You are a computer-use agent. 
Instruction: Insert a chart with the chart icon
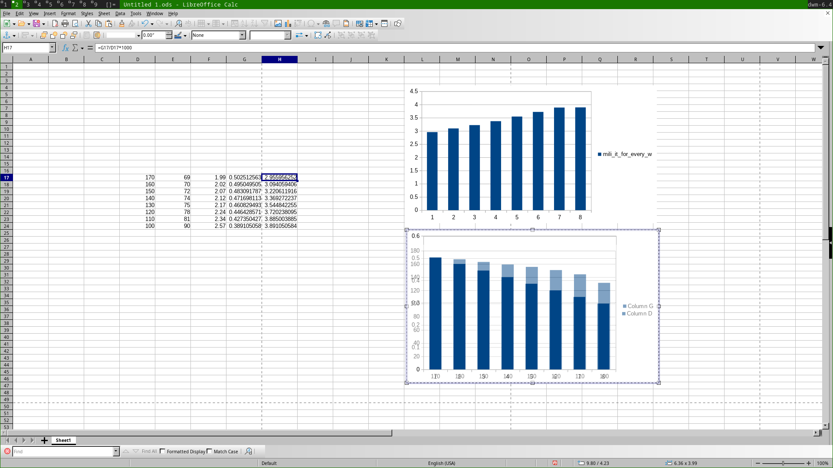click(x=288, y=23)
